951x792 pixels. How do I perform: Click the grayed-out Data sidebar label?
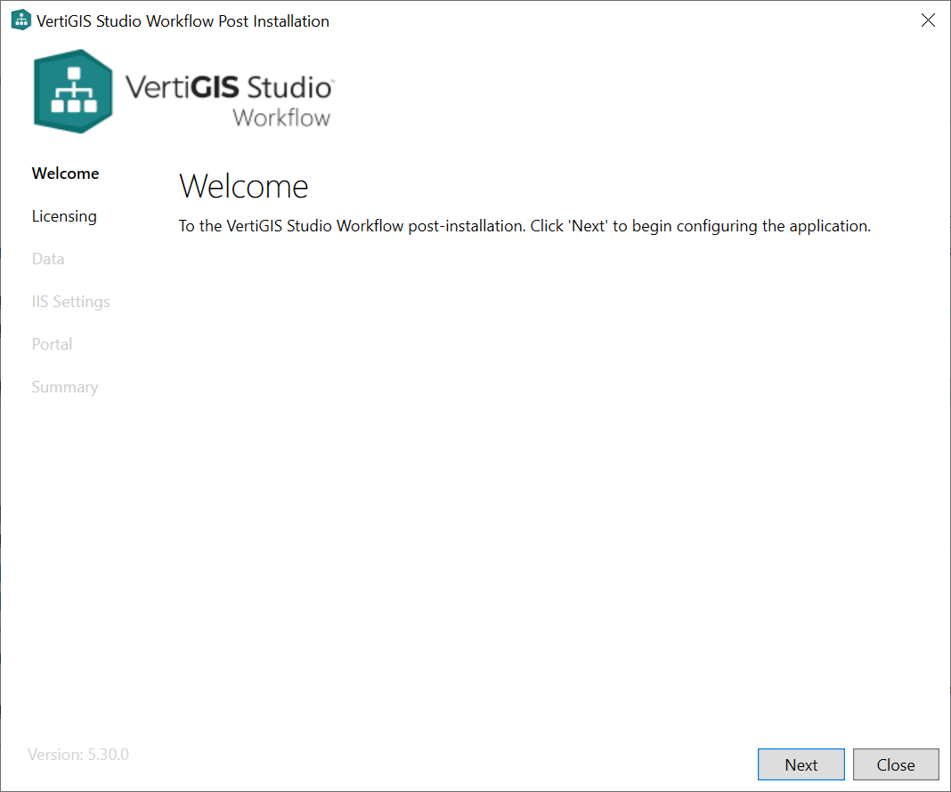(47, 259)
